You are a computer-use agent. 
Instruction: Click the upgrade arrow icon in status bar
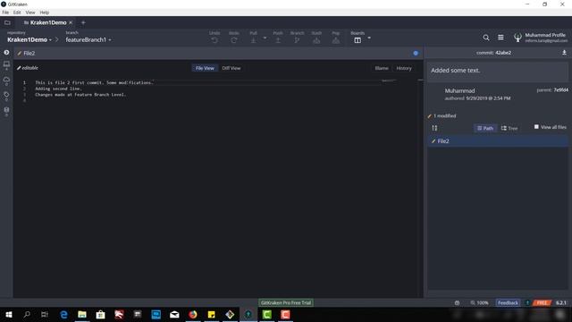pyautogui.click(x=527, y=302)
